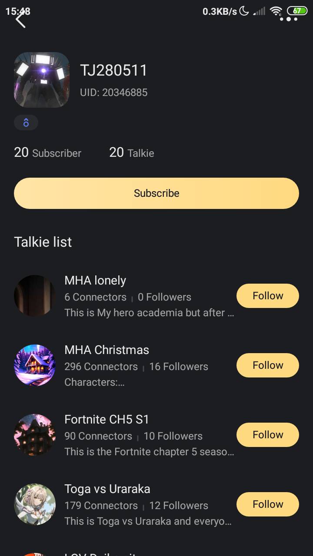Follow the MHA lonely talkie

point(268,296)
